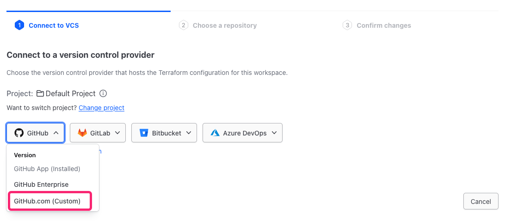Click the orange GitLab fox icon
This screenshot has height=221, width=505.
[x=82, y=133]
